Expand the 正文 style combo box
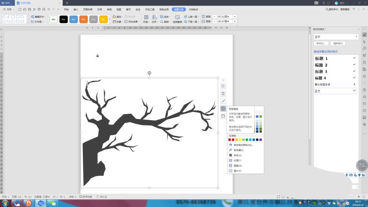This screenshot has width=368, height=207. click(356, 37)
